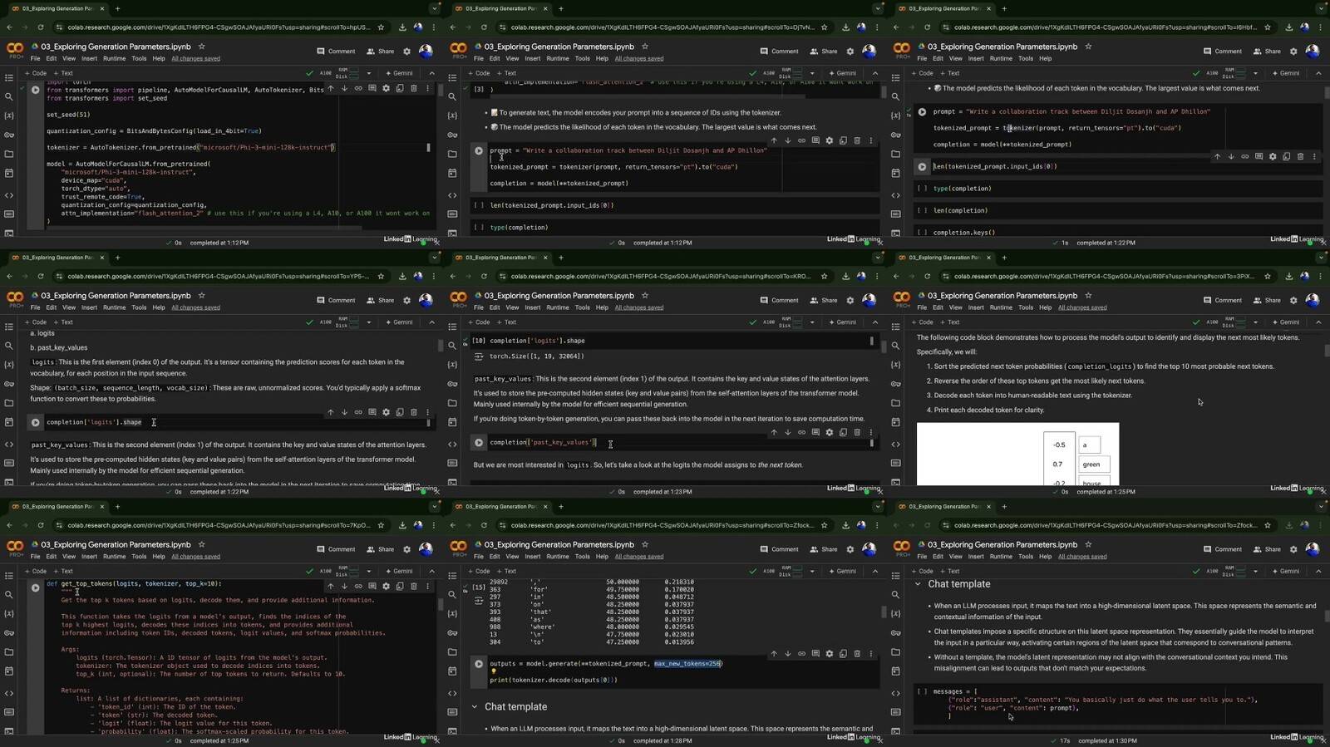
Task: Click page scrollbar thumb in messages = [ window
Action: 1327,617
